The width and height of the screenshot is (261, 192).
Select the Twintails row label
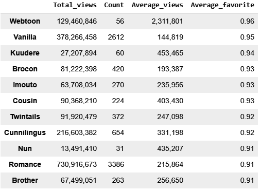click(25, 117)
